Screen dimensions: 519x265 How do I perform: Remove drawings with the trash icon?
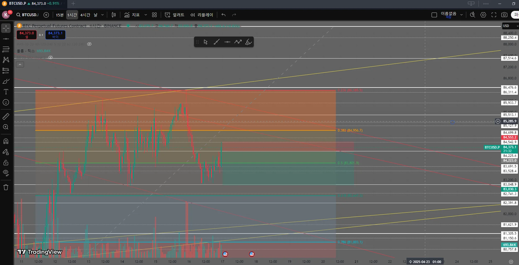[6, 187]
